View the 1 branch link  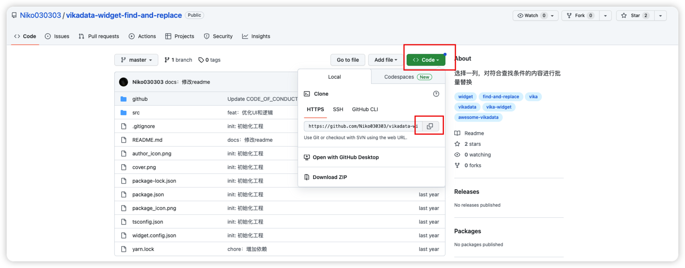tap(178, 60)
